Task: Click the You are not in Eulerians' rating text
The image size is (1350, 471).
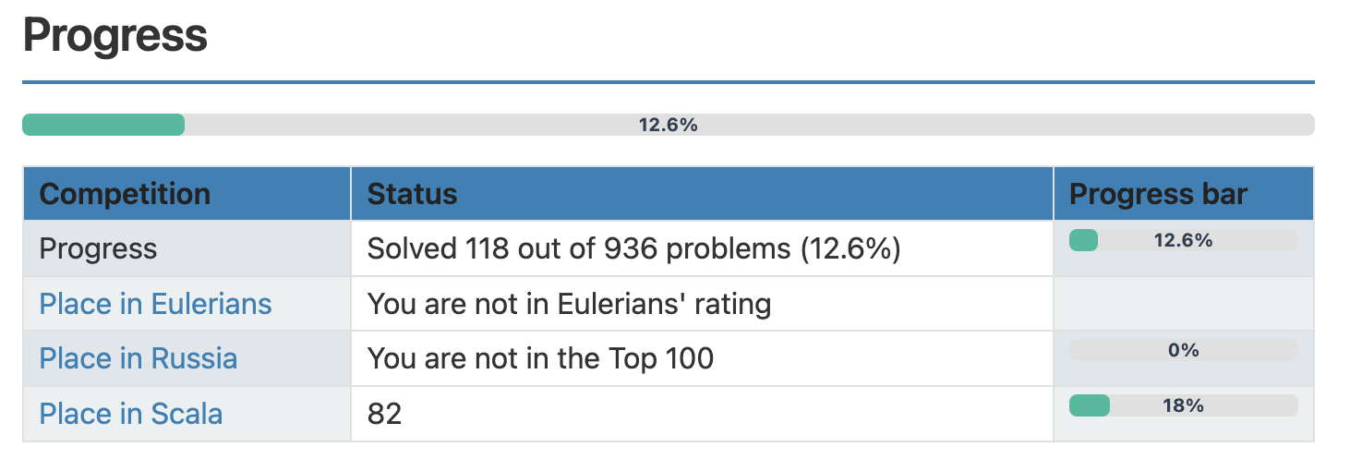Action: tap(569, 304)
